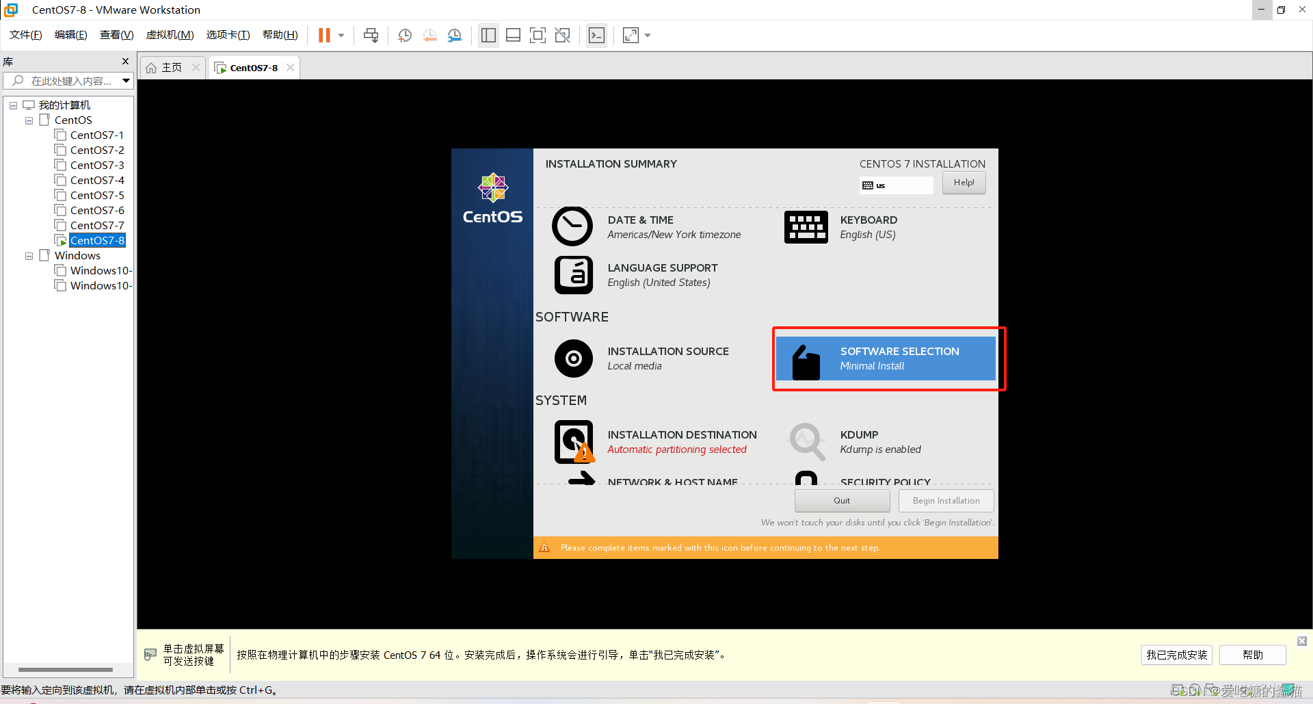Click the Begin Installation button

[946, 501]
